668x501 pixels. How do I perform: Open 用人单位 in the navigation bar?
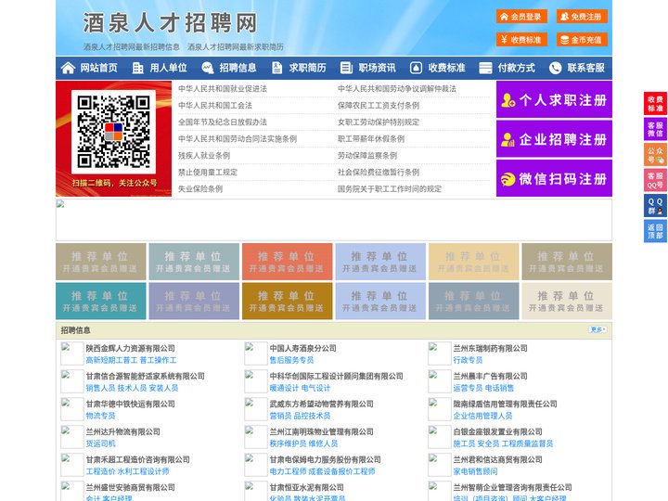tap(168, 68)
